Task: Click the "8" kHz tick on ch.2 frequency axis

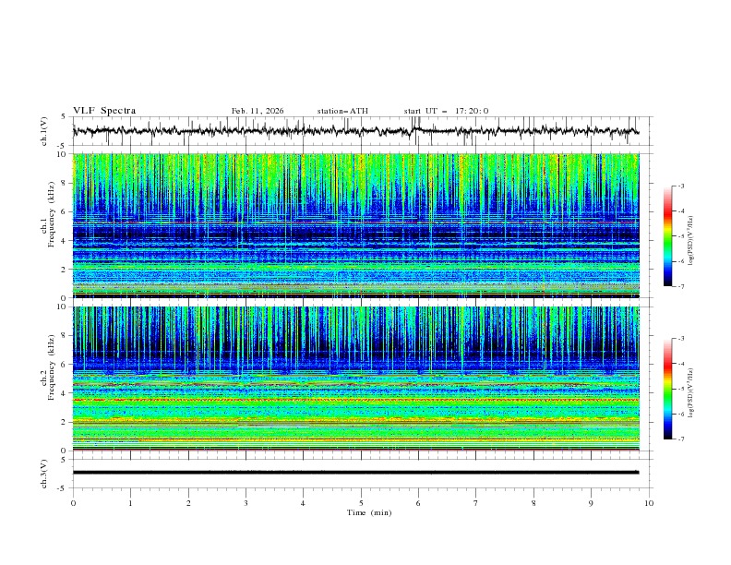Action: 65,336
